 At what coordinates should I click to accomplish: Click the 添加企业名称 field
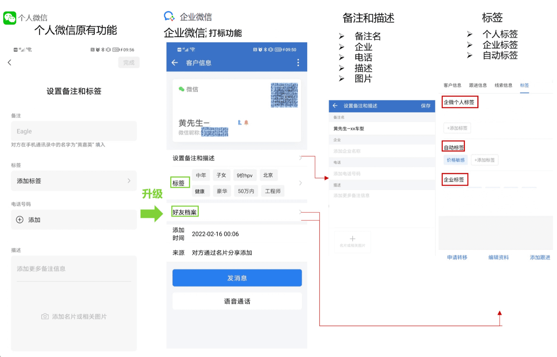382,151
